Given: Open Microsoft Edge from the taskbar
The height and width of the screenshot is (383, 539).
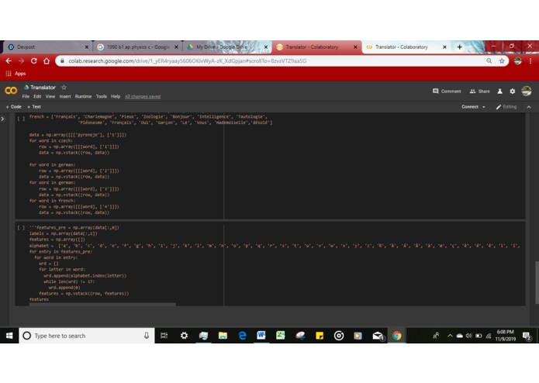Looking at the screenshot, I should pos(242,336).
